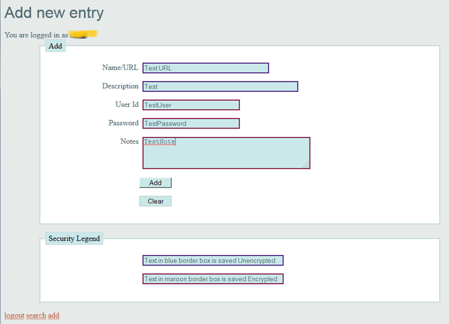Click into the Password field
The image size is (449, 324).
[x=191, y=124]
